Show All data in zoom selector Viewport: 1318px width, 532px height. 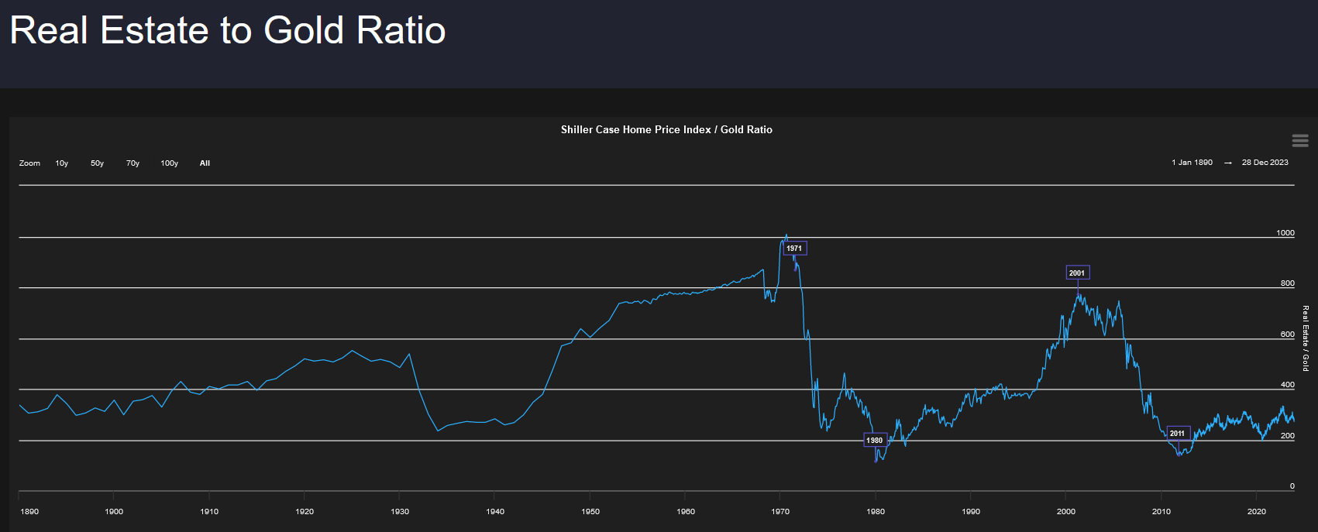click(205, 163)
